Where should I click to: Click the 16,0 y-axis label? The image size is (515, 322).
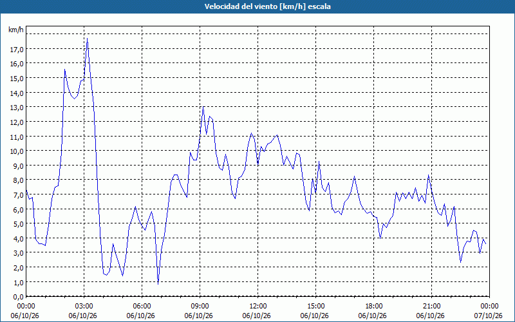[17, 64]
